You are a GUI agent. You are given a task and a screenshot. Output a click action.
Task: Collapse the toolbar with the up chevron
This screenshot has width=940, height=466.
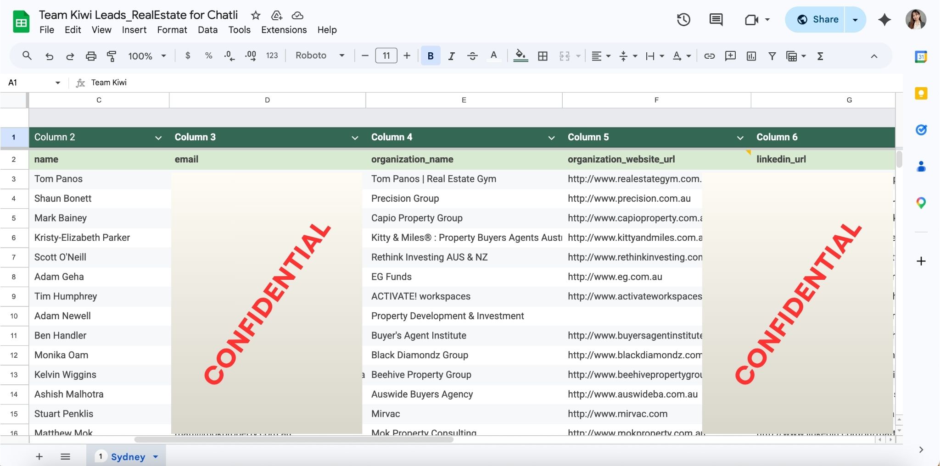[x=874, y=56]
